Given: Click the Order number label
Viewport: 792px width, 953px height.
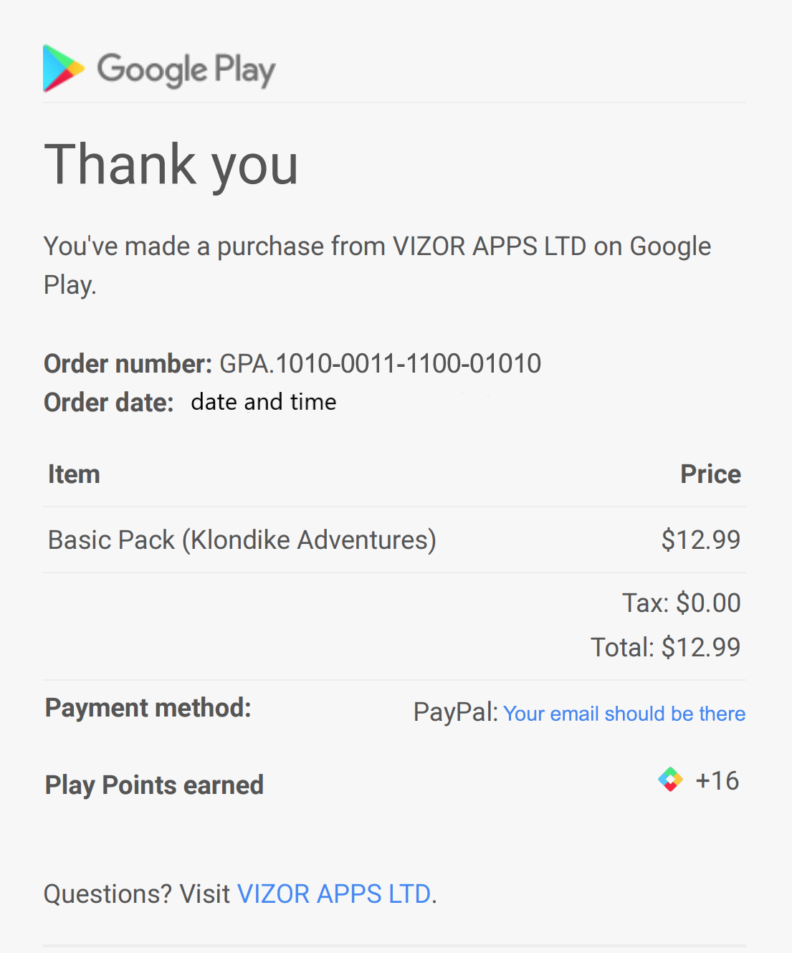Looking at the screenshot, I should 128,364.
